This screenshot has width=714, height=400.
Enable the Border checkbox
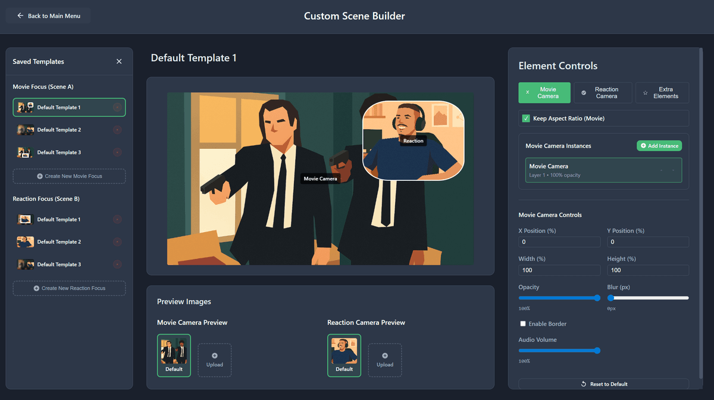pos(523,323)
